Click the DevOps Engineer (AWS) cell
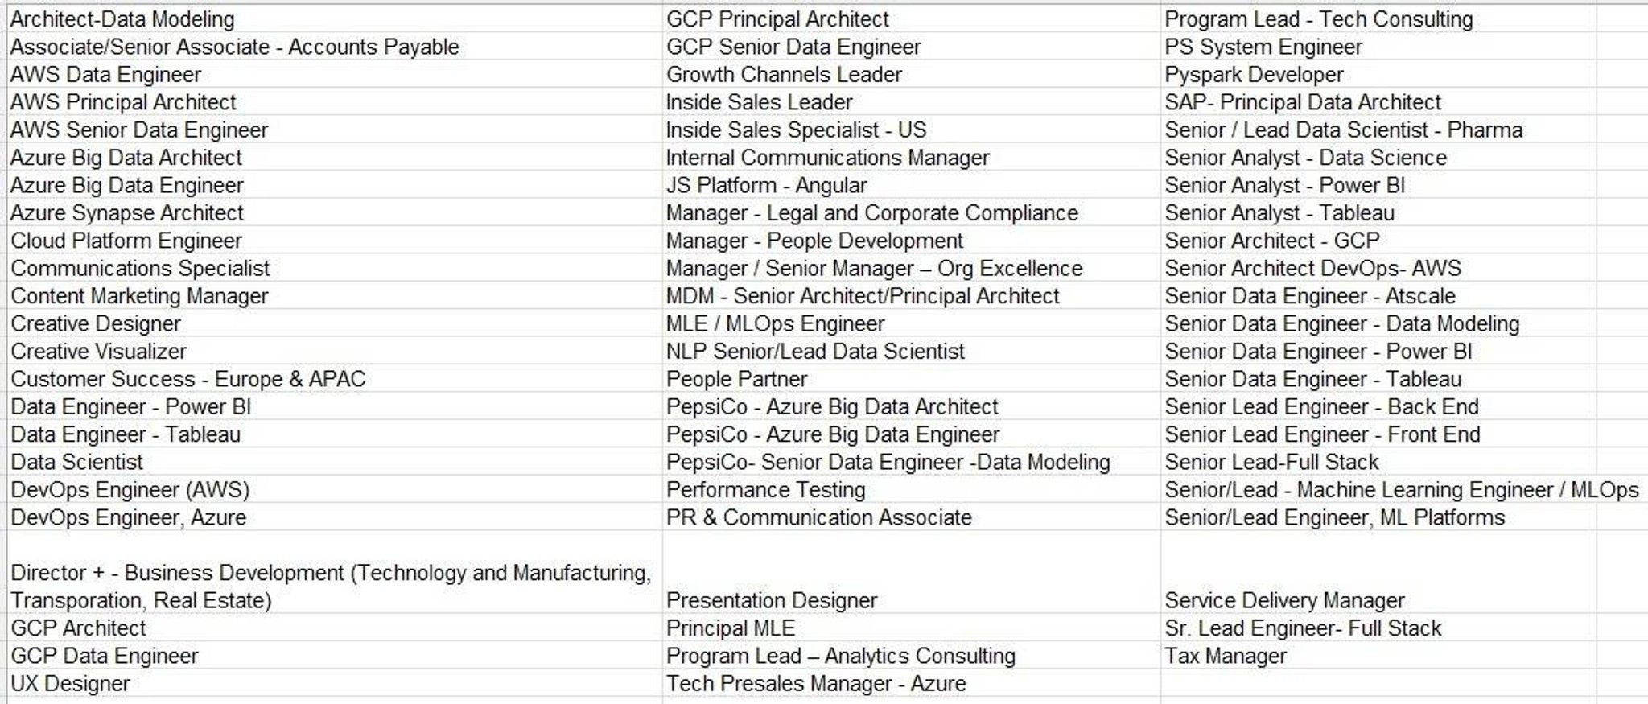 (x=335, y=489)
